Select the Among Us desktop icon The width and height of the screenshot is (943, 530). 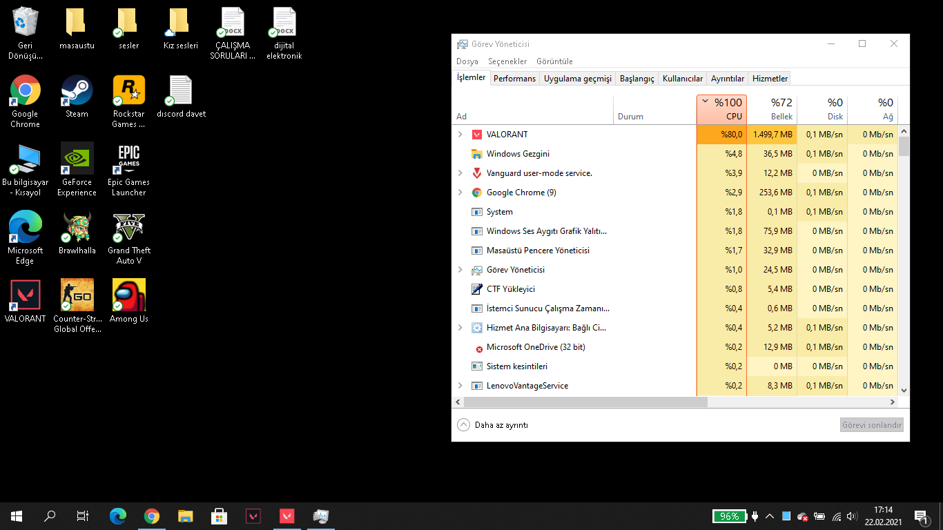pyautogui.click(x=129, y=302)
